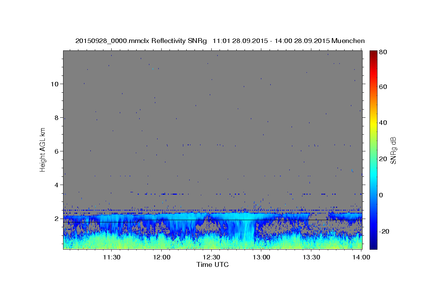
Task: Click the colorbar value 80
Action: click(x=384, y=52)
